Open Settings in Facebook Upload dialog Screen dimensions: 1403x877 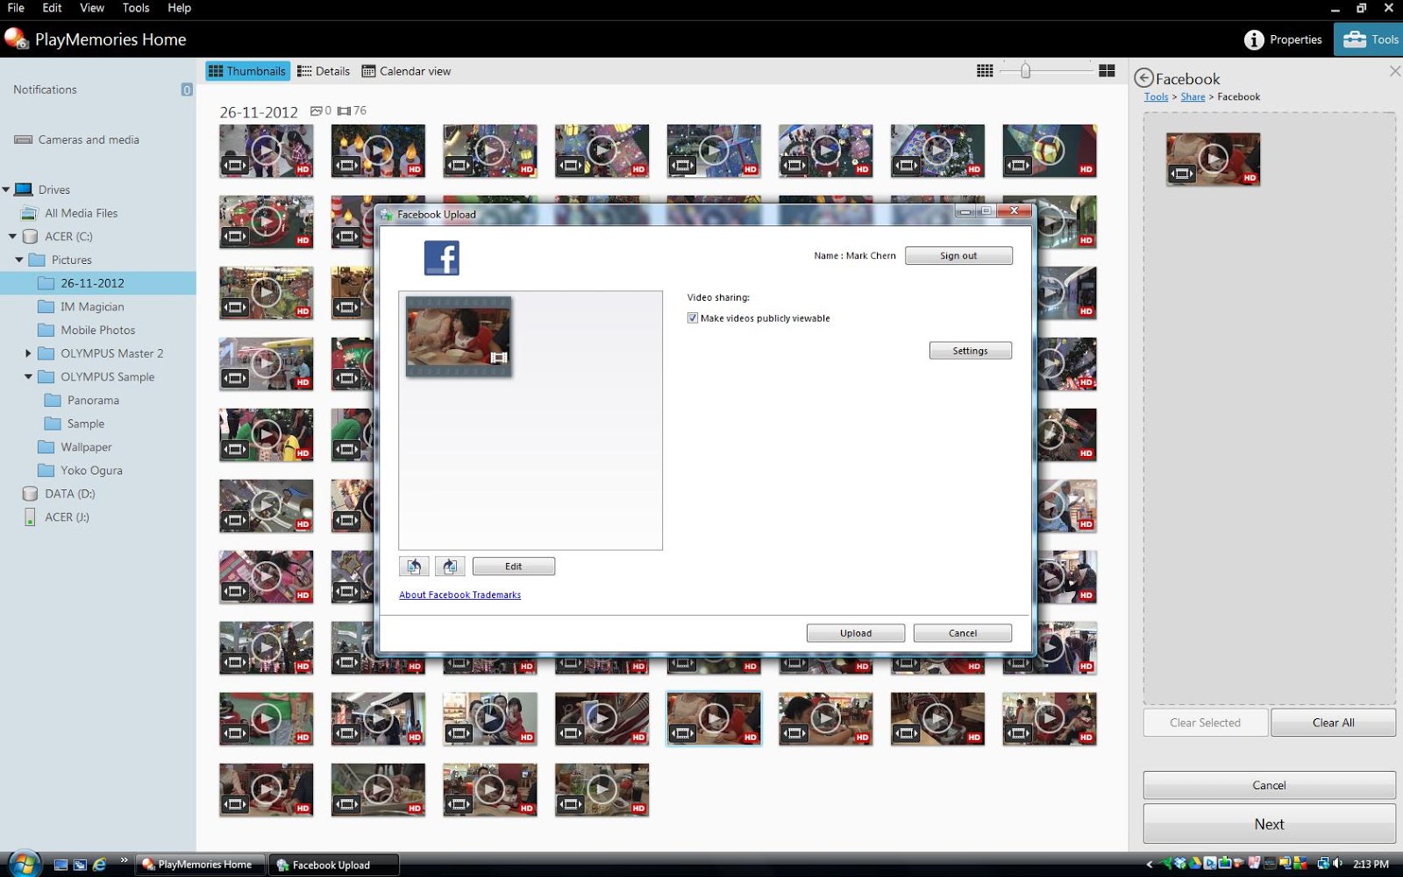970,351
